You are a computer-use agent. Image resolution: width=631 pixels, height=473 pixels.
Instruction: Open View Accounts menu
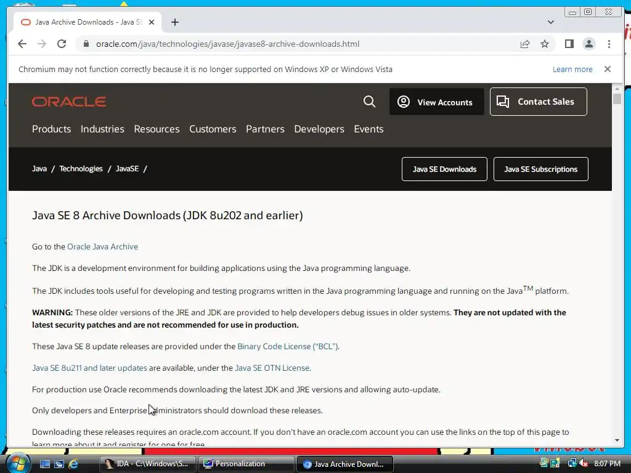point(437,102)
